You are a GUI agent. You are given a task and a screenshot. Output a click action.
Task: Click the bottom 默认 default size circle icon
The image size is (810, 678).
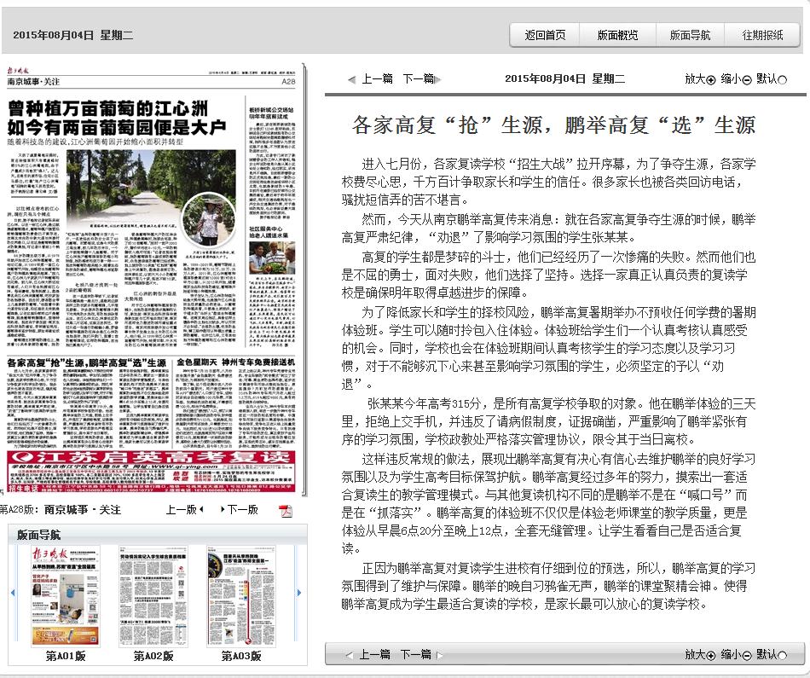(x=783, y=655)
